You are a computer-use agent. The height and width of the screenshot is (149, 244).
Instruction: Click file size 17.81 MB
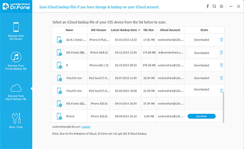[x=149, y=40]
